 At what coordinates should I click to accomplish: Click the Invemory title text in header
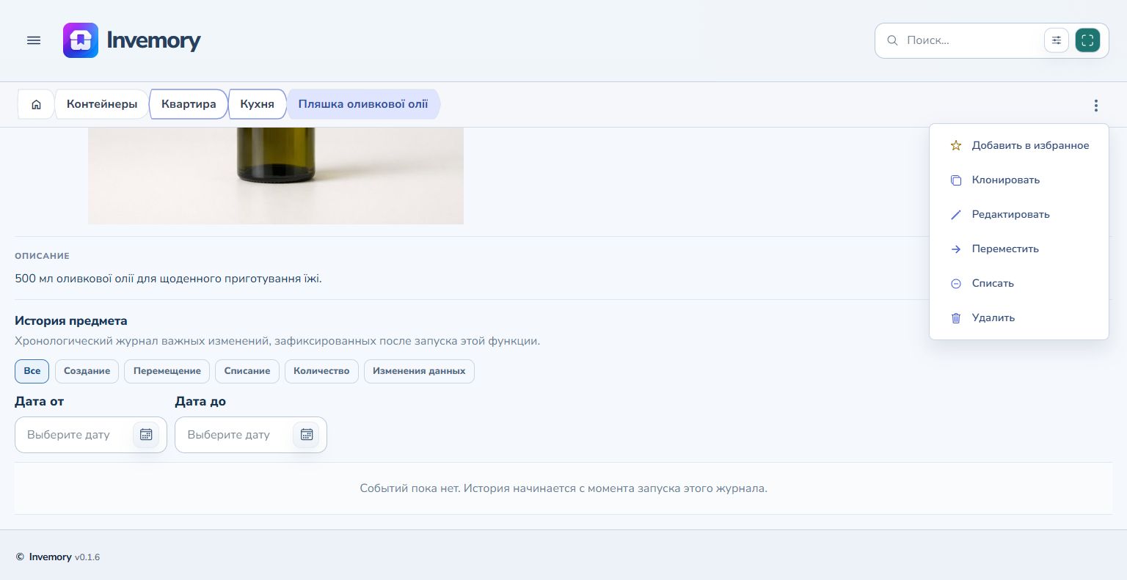pos(153,40)
